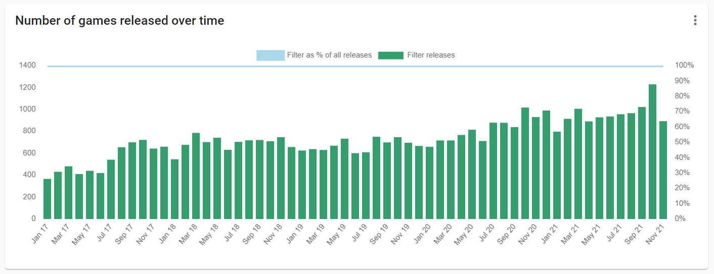Click the '70%' right axis label
The width and height of the screenshot is (714, 274).
click(x=683, y=112)
